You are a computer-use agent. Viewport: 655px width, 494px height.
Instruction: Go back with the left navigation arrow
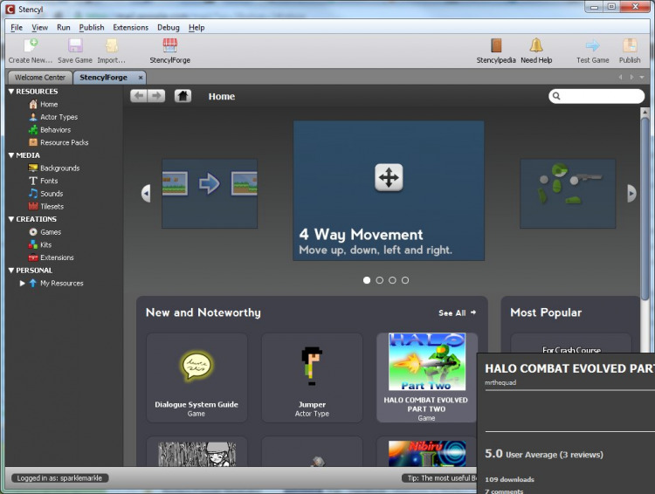click(x=139, y=96)
